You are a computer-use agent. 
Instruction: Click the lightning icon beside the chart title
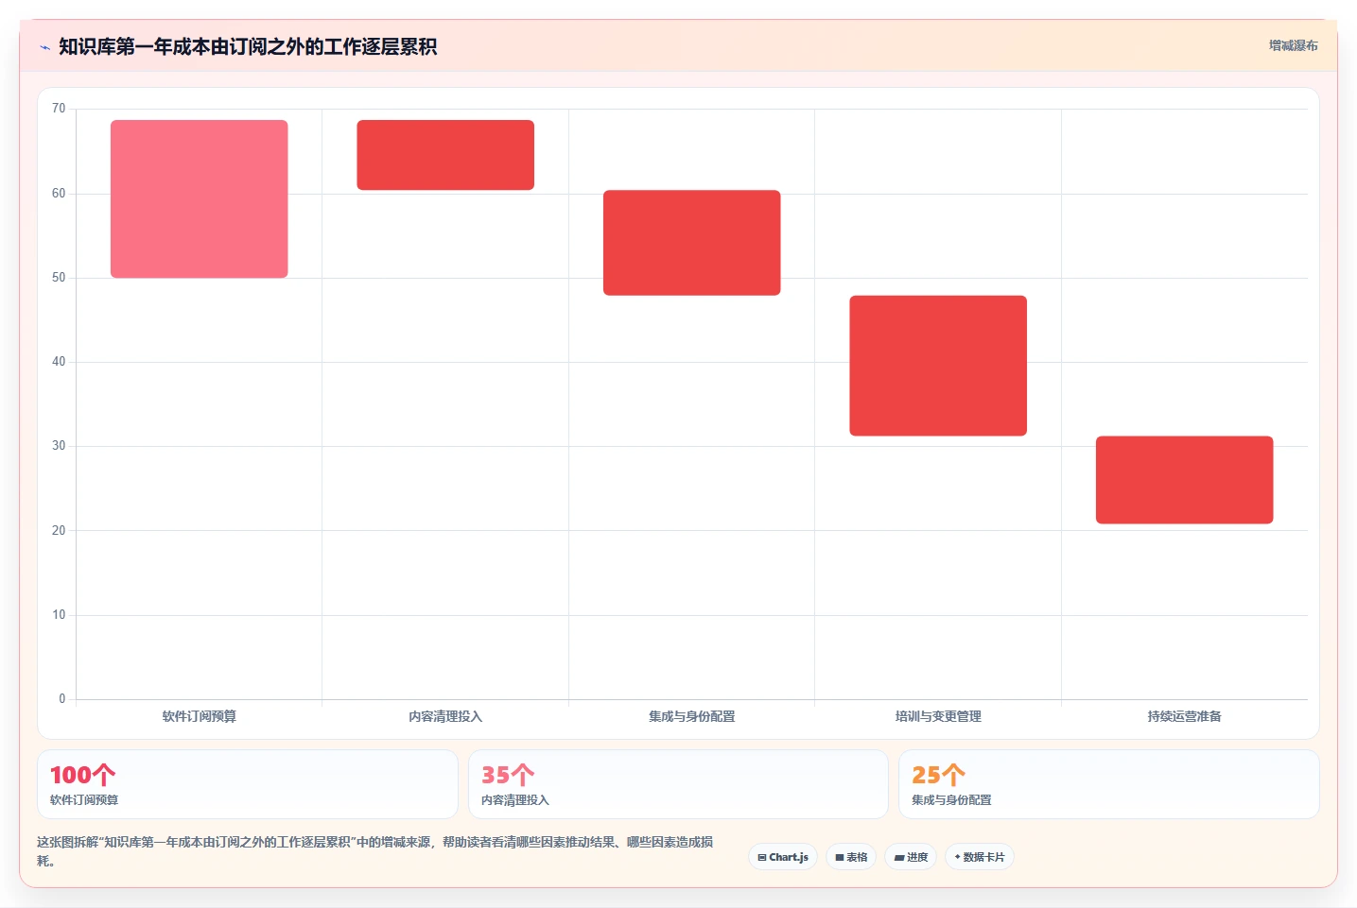coord(44,47)
